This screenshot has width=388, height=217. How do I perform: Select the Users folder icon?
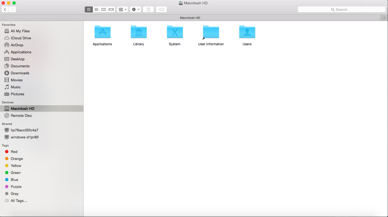[247, 32]
